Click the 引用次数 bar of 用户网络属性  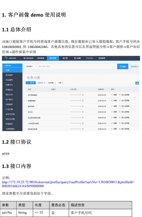pyautogui.click(x=76, y=95)
